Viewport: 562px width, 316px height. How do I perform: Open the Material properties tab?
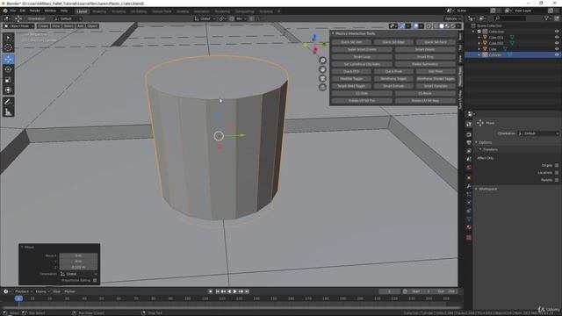point(469,227)
